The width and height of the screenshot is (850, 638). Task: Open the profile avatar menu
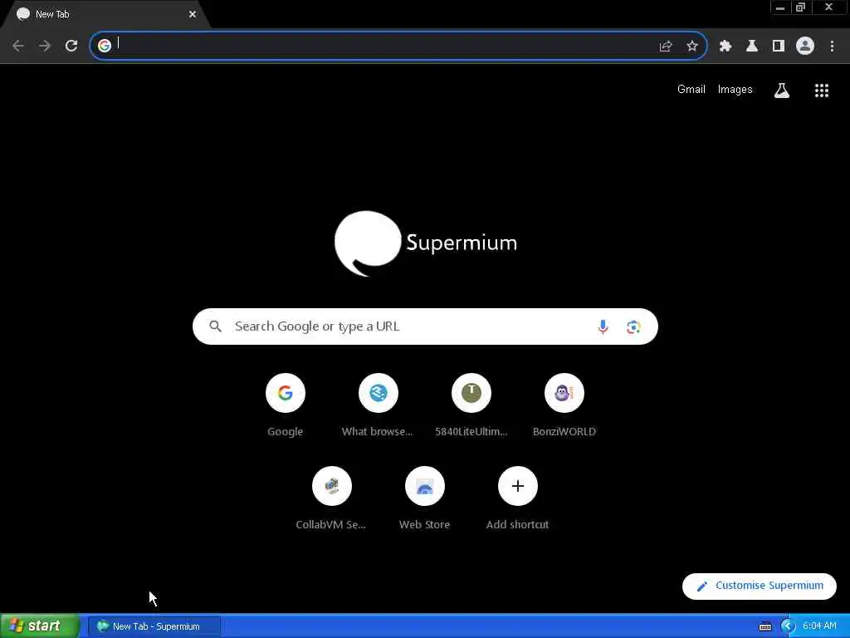[x=805, y=47]
